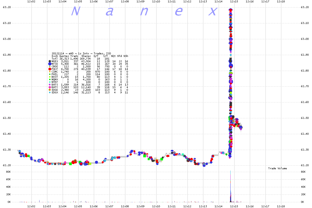Click the 'BATY' exchange label
Image resolution: width=312 pixels, height=208 pixels.
coord(55,87)
